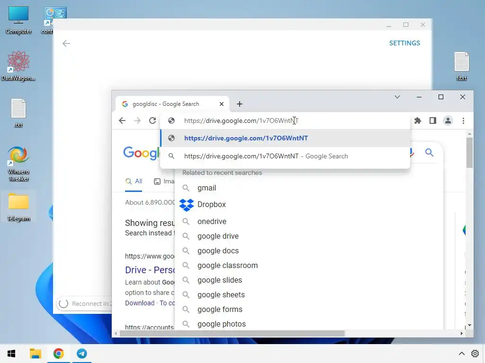Screen dimensions: 485x363
Task: Select the f.txt file on desktop
Action: (x=461, y=66)
